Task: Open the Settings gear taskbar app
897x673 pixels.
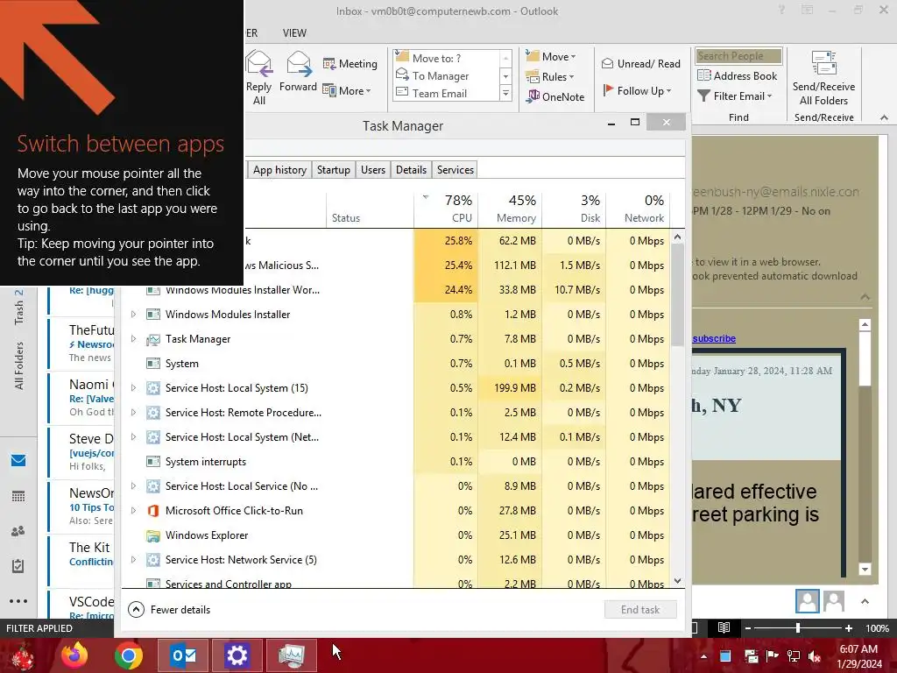Action: tap(237, 655)
